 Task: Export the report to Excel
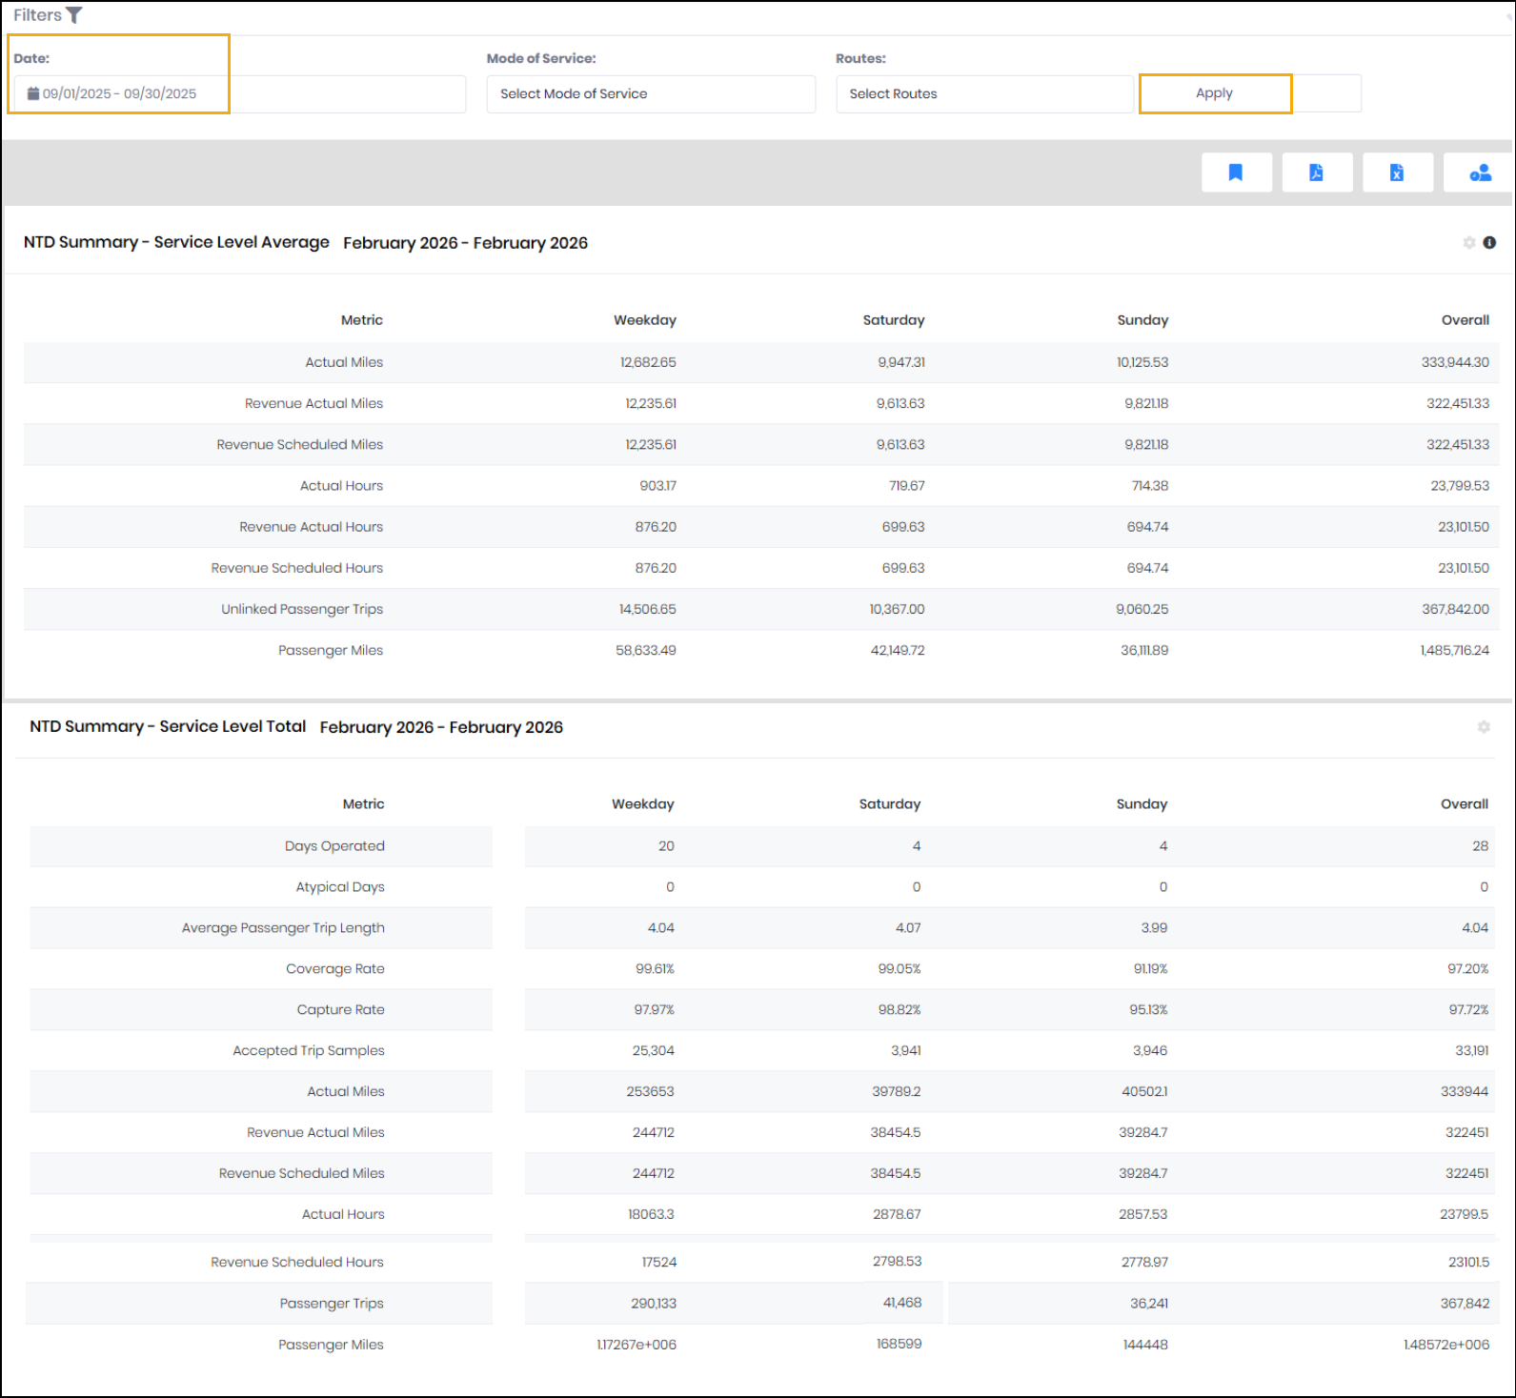click(x=1397, y=172)
